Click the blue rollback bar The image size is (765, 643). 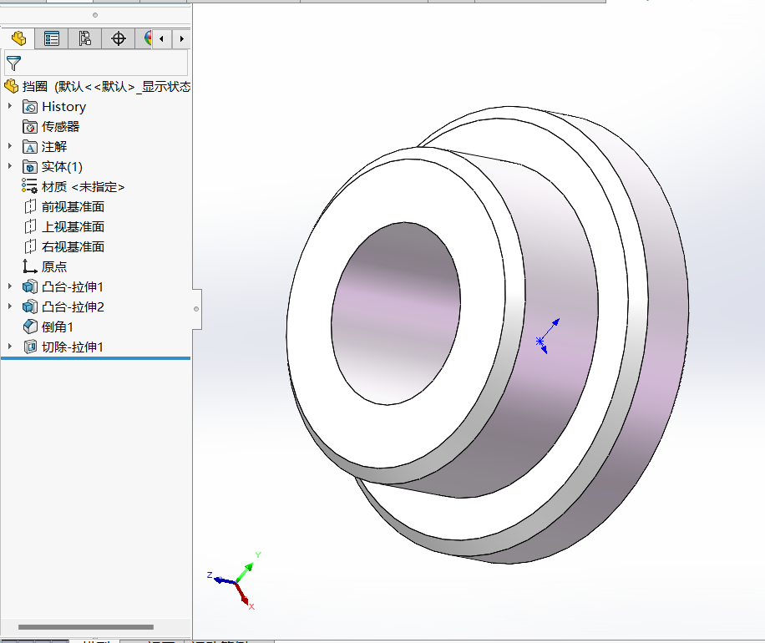(95, 358)
